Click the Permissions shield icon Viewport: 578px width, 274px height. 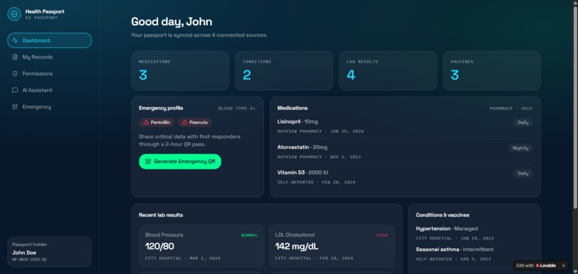point(15,74)
